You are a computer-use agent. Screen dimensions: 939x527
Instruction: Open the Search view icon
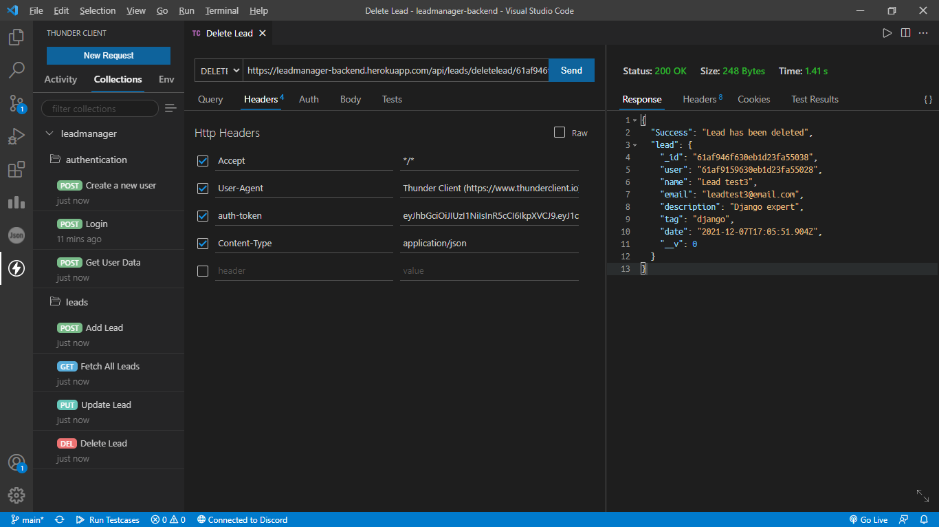click(x=16, y=70)
